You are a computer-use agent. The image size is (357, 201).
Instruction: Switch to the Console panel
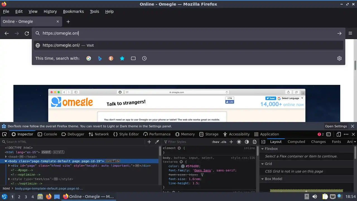coord(47,134)
